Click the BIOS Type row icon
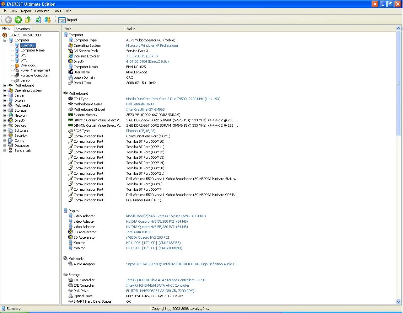This screenshot has height=313, width=403. pyautogui.click(x=71, y=131)
